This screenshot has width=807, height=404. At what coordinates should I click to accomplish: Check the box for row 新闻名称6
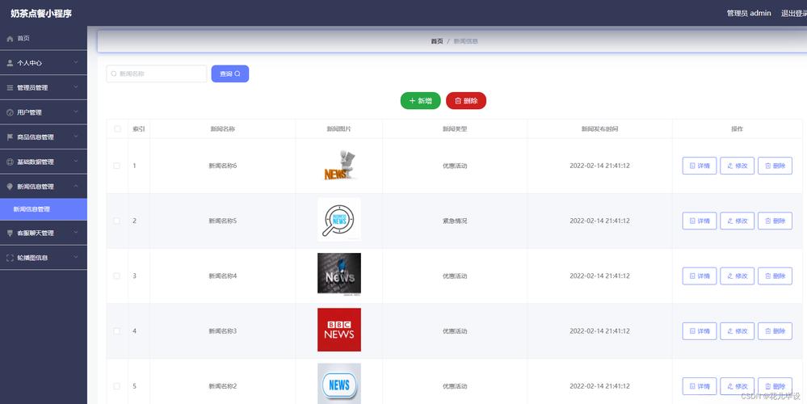pyautogui.click(x=117, y=166)
